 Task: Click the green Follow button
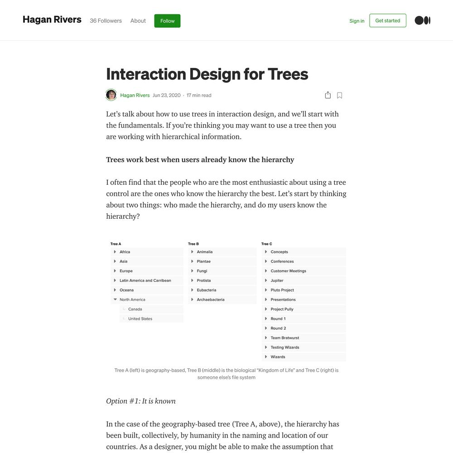tap(167, 21)
